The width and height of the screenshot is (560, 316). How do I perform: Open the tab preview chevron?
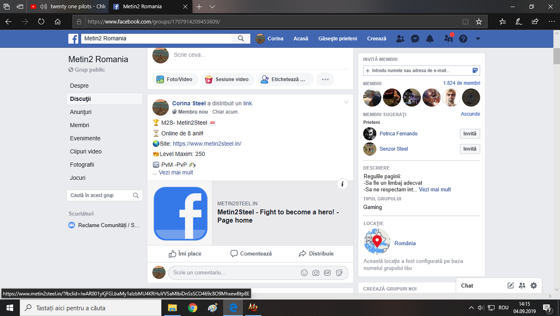click(212, 7)
